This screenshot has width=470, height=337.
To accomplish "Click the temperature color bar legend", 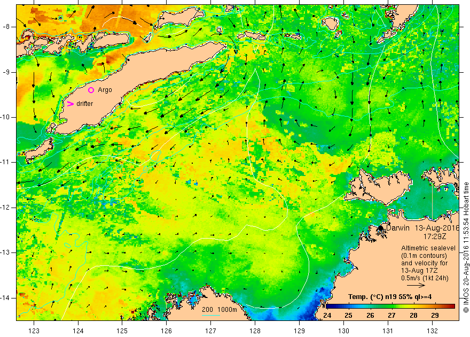I will 390,306.
